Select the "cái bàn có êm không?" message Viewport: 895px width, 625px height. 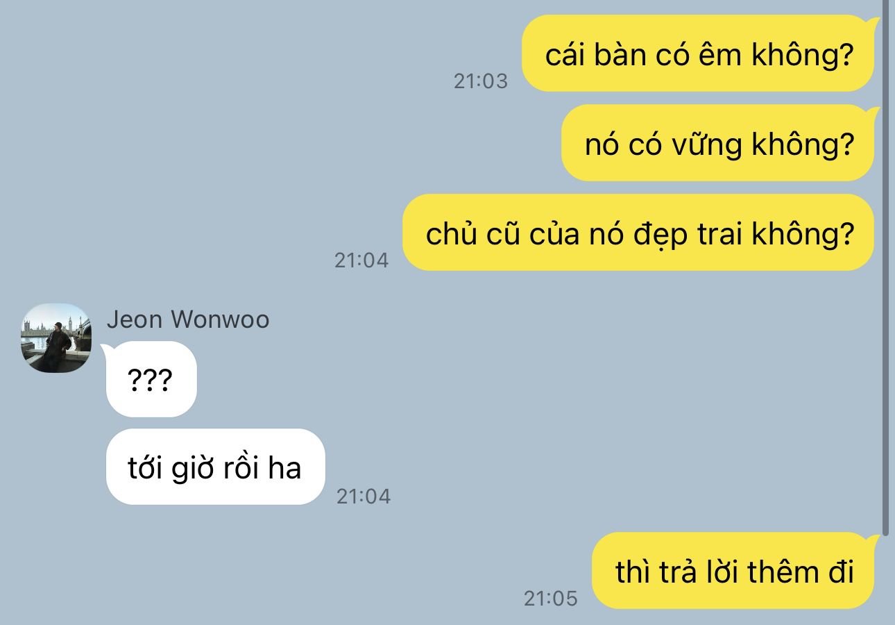point(699,53)
